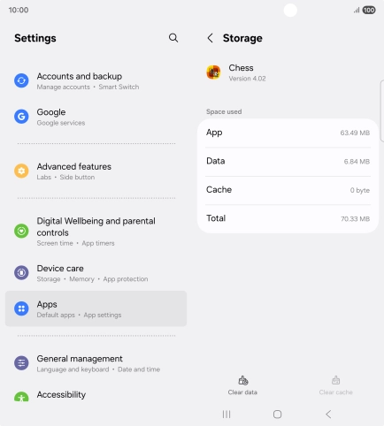
Task: Open recent apps navigation button
Action: (227, 415)
